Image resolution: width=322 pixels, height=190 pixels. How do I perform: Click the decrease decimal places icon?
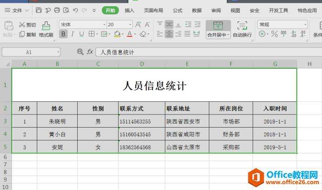pyautogui.click(x=302, y=34)
